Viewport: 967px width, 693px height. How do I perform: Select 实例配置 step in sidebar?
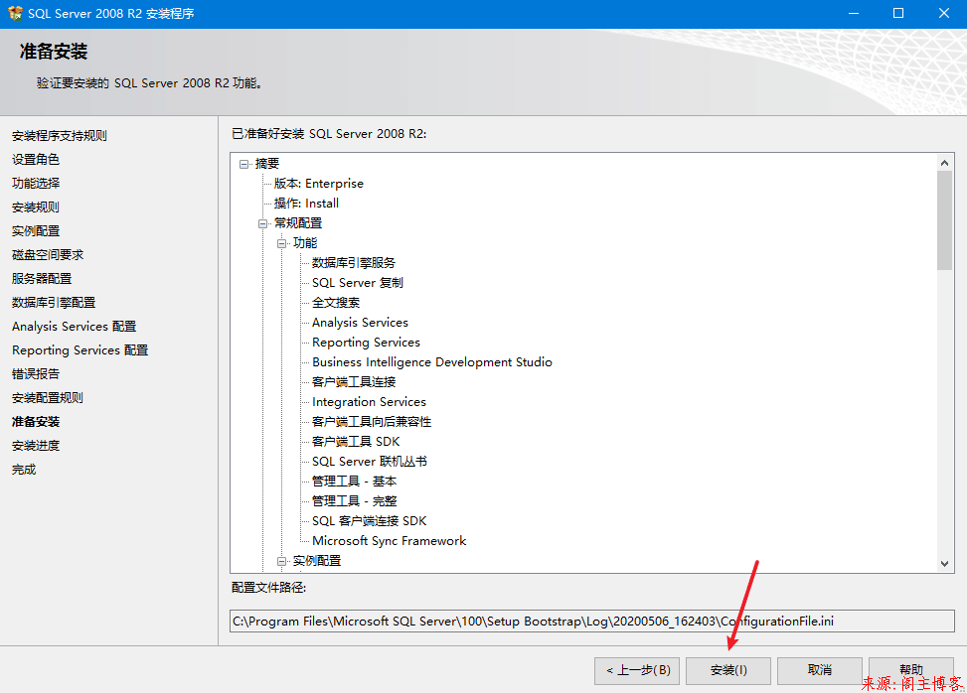36,231
